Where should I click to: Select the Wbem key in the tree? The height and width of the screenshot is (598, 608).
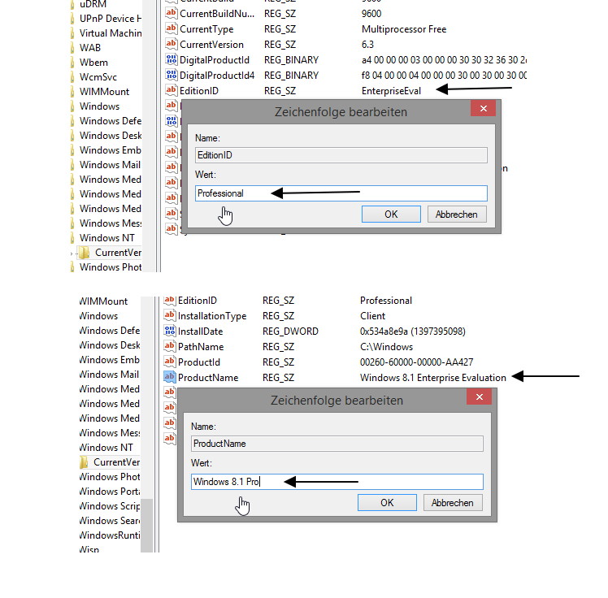pos(93,63)
